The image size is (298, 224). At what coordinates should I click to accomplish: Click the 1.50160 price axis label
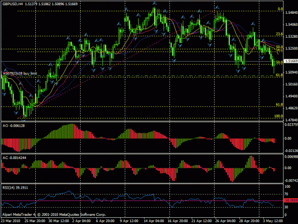[291, 84]
